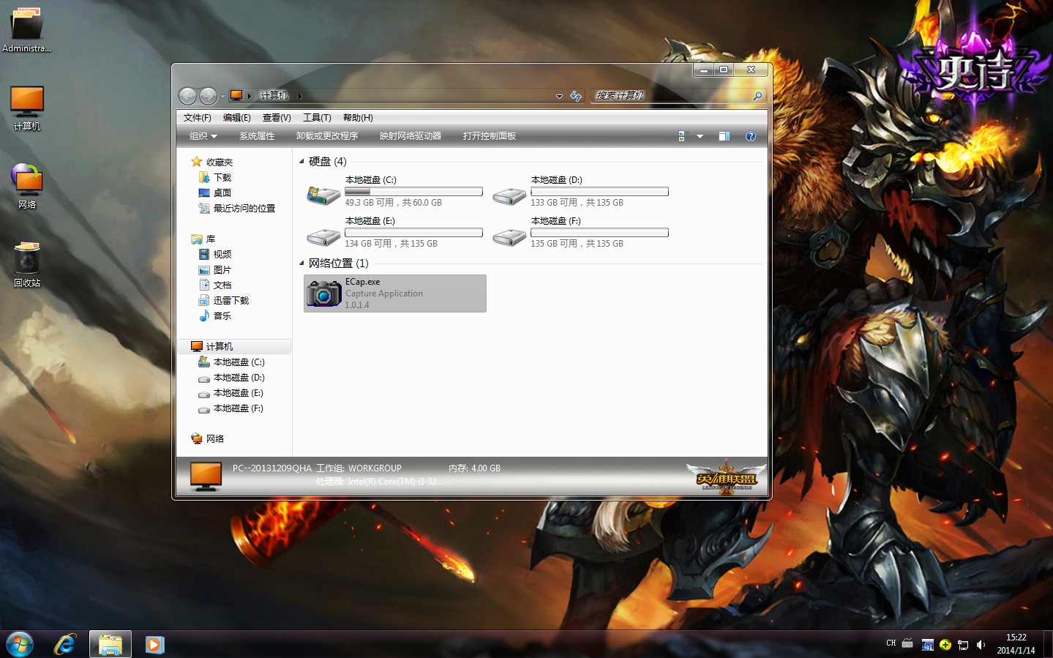Open the 组织 dropdown
The image size is (1053, 658).
pyautogui.click(x=203, y=136)
